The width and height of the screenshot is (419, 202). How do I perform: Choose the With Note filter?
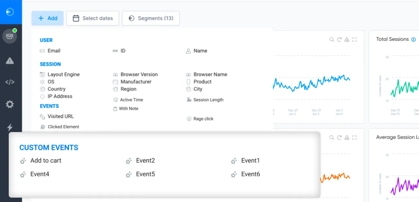point(126,109)
